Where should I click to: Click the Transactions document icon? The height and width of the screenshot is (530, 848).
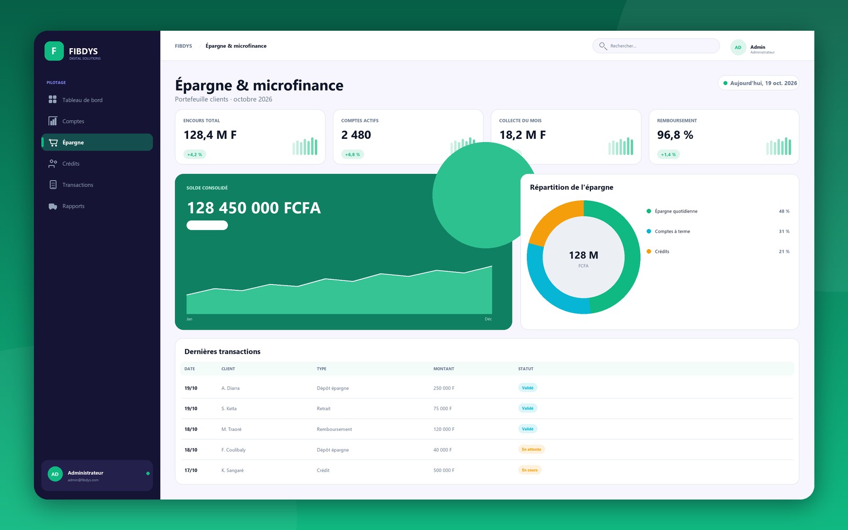point(53,184)
